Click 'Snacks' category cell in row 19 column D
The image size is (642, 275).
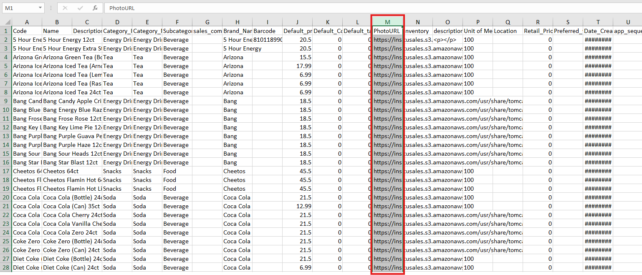click(x=117, y=189)
